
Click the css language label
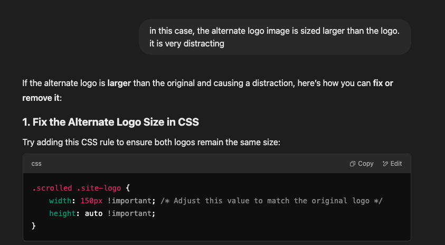click(36, 164)
